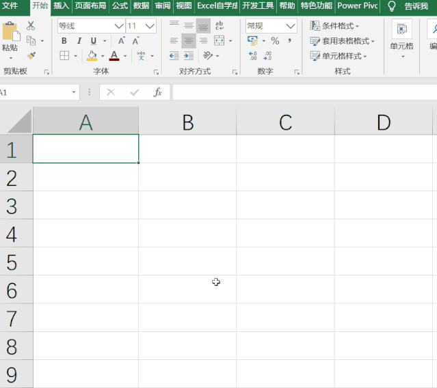Screen dimensions: 437x388
Task: Open 字体 font settings dialog launcher
Action: tap(156, 72)
